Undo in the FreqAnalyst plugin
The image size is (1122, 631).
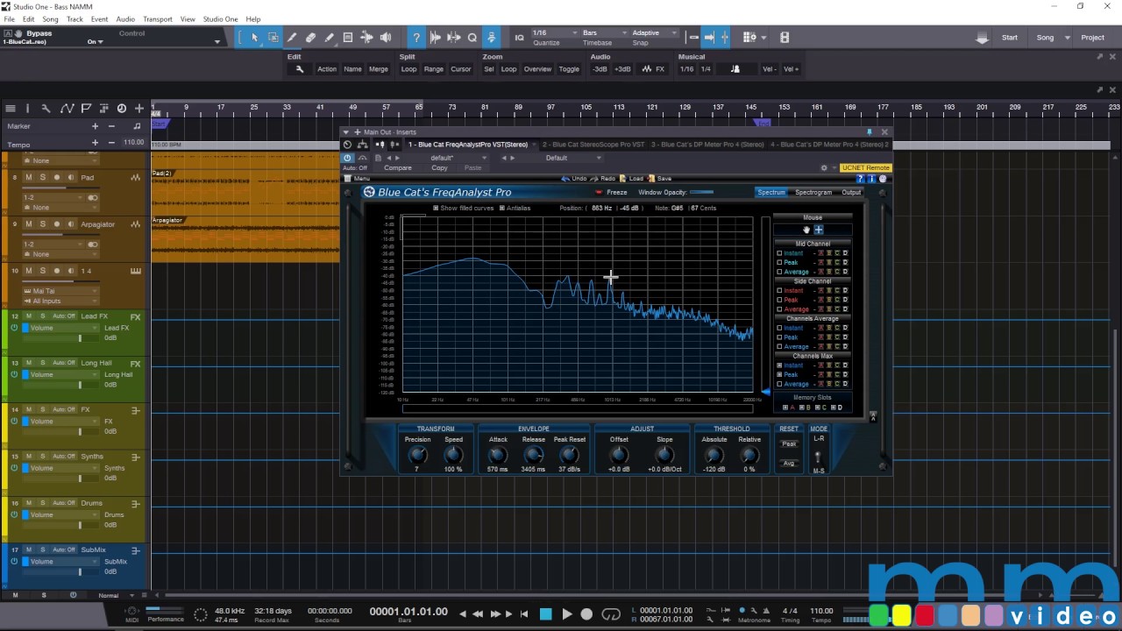[575, 179]
